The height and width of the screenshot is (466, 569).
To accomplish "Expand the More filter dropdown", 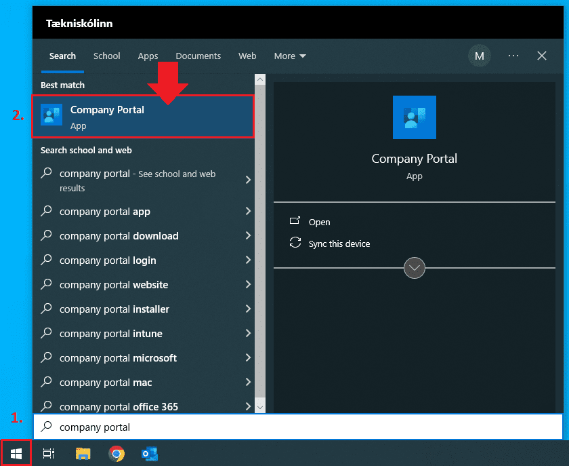I will pos(290,56).
